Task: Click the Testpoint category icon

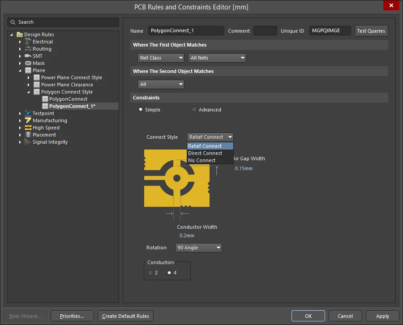Action: tap(28, 113)
